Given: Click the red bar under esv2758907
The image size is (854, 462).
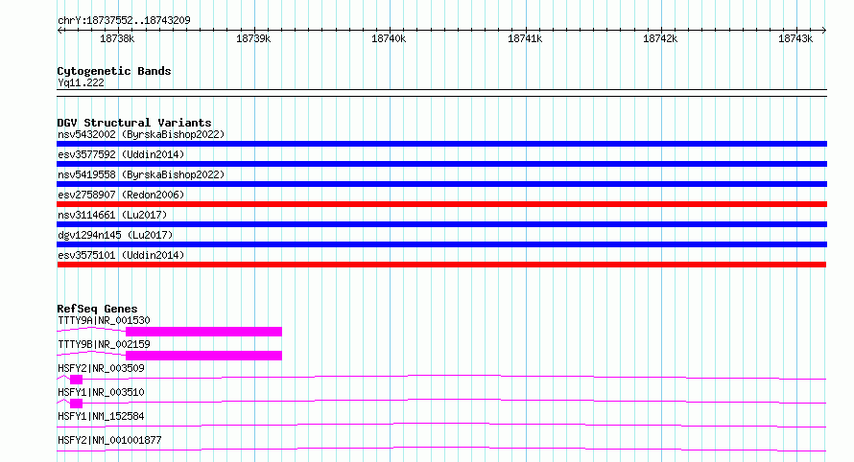Looking at the screenshot, I should coord(441,204).
